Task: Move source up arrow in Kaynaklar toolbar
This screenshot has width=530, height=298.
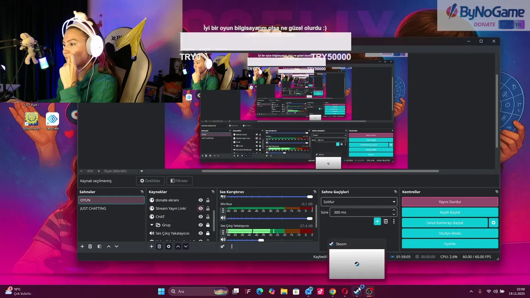Action: [x=178, y=246]
